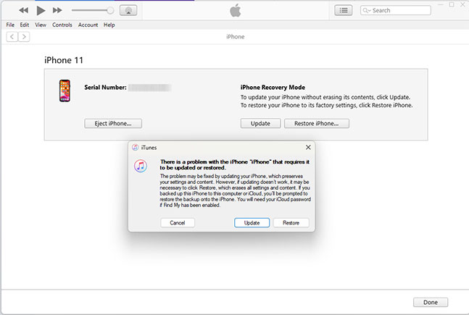Open the Account menu
This screenshot has width=469, height=315.
point(88,25)
